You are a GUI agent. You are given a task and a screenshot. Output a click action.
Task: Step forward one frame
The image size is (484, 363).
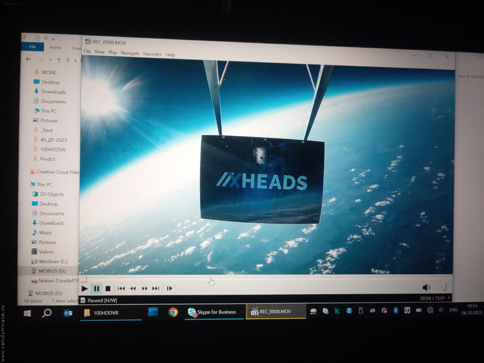point(169,289)
